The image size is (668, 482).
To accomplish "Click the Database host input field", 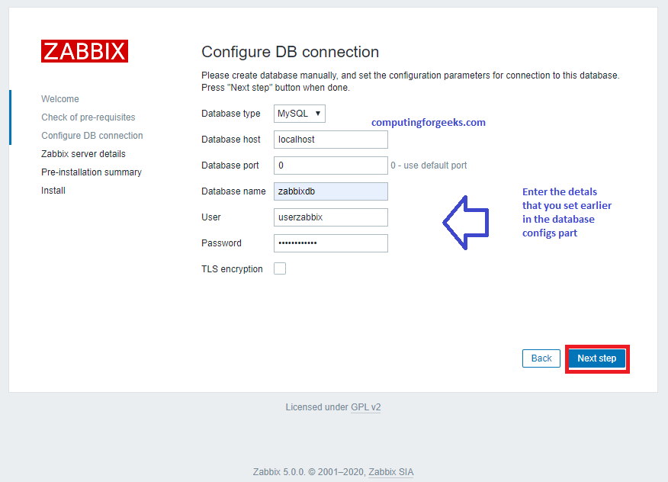I will coord(331,140).
